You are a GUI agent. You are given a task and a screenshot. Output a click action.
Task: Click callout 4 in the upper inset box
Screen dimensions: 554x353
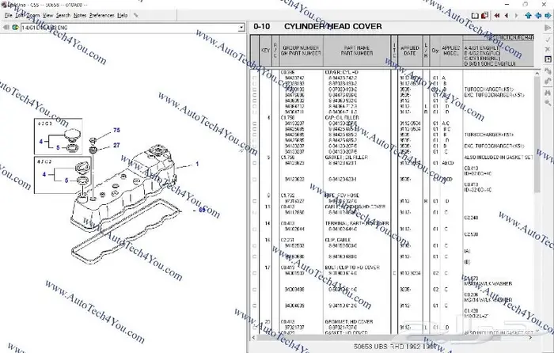[41, 141]
